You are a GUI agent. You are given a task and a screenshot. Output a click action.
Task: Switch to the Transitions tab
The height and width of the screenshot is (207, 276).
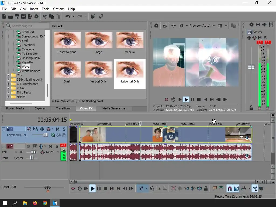[x=63, y=108]
